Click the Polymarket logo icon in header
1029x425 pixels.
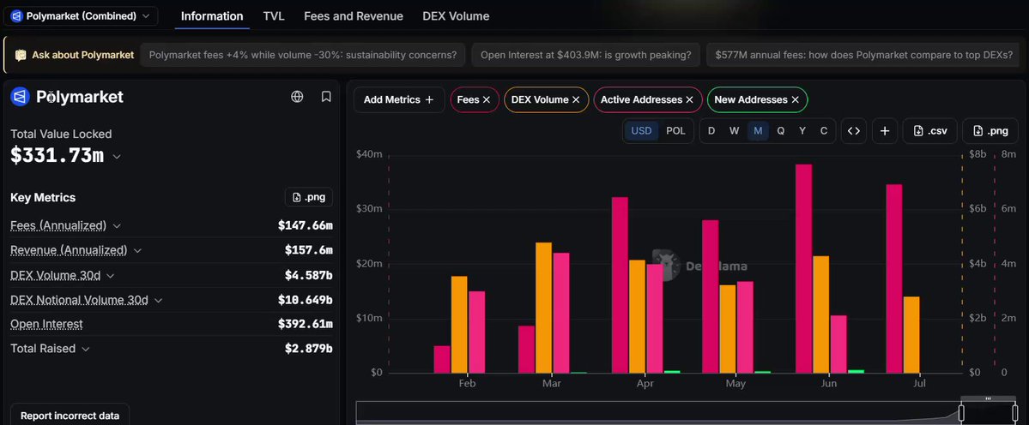(21, 97)
